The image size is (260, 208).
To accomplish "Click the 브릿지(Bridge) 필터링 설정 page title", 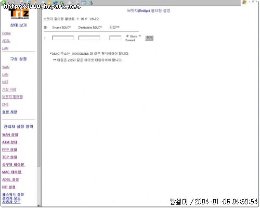I will coord(148,11).
